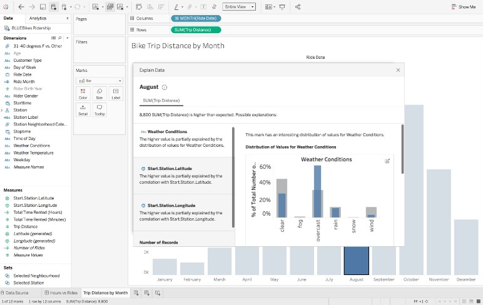This screenshot has width=483, height=305.
Task: Enter Presentation Mode from toolbar
Action: pyautogui.click(x=282, y=7)
